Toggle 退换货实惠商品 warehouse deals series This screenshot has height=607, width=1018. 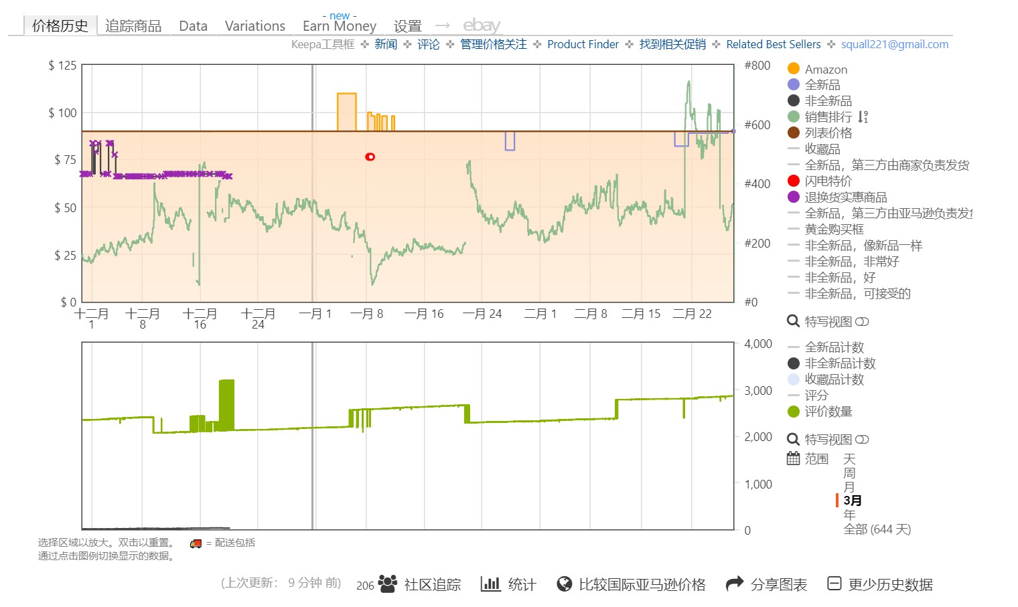click(x=794, y=197)
